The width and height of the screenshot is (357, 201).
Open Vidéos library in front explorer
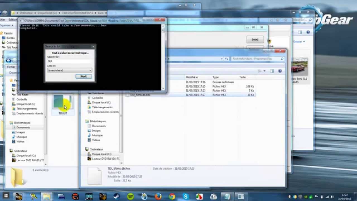[x=96, y=140]
